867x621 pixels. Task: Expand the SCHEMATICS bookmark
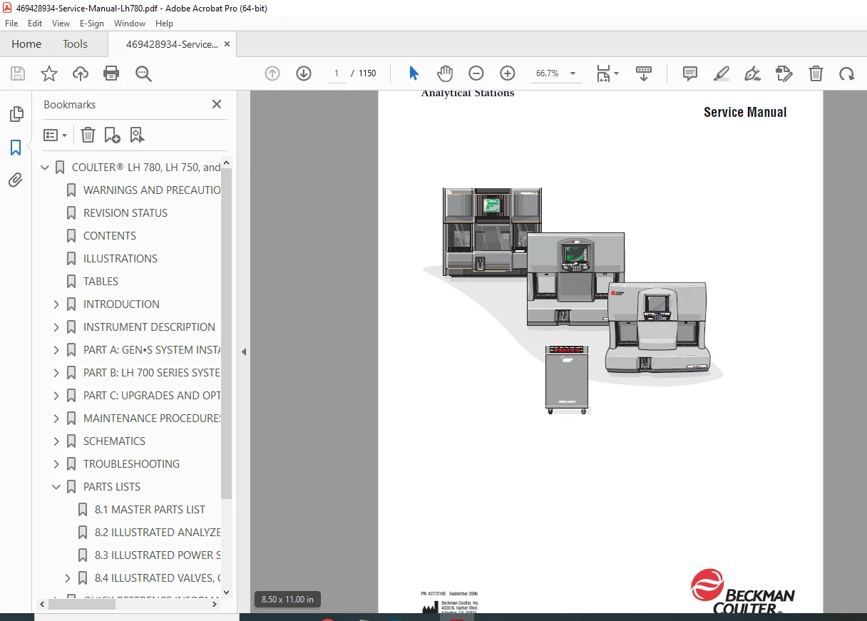[x=56, y=441]
